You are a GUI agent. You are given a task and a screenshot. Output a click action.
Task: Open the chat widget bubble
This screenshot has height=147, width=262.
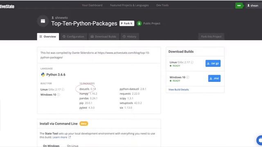(x=259, y=140)
